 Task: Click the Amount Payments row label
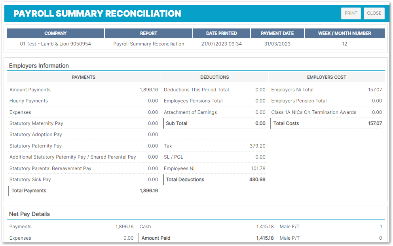(30, 90)
